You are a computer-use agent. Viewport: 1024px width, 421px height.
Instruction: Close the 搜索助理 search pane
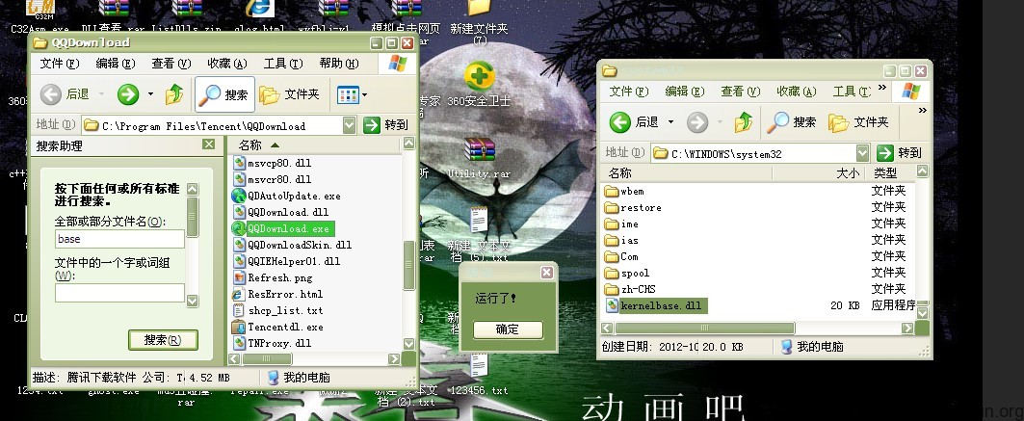208,145
